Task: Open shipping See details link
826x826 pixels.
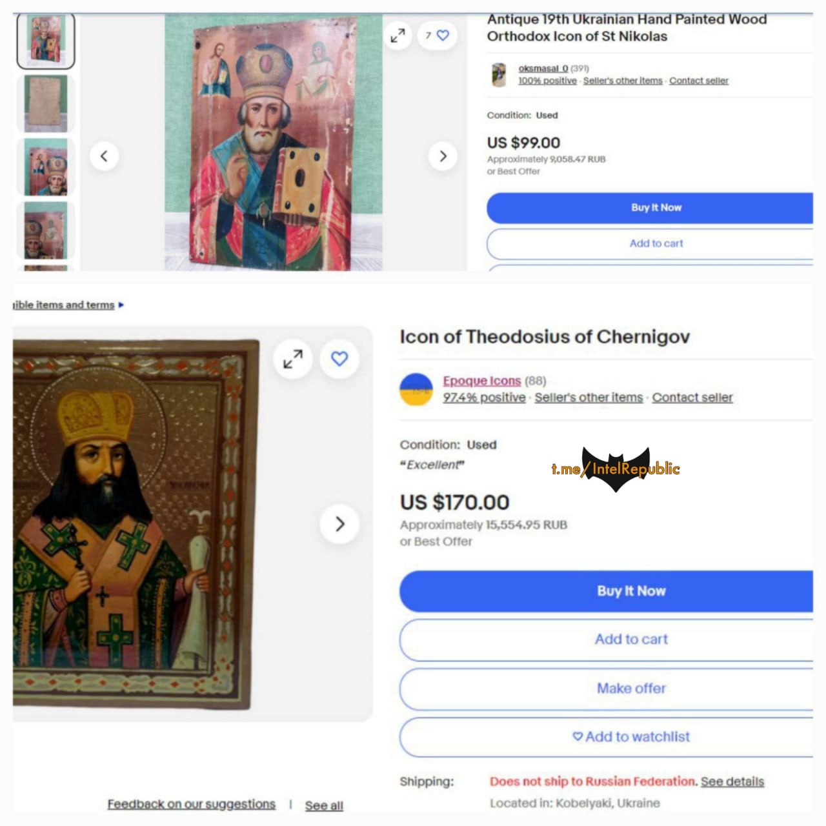Action: tap(732, 781)
